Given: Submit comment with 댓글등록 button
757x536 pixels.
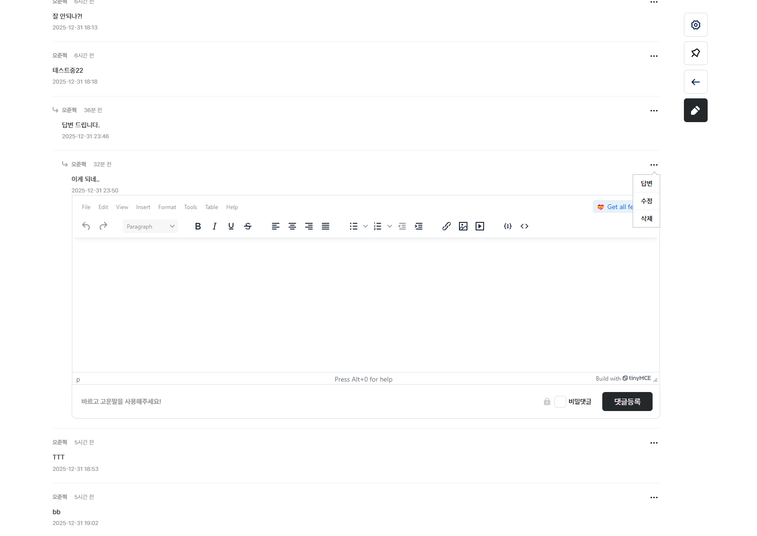Looking at the screenshot, I should tap(627, 402).
